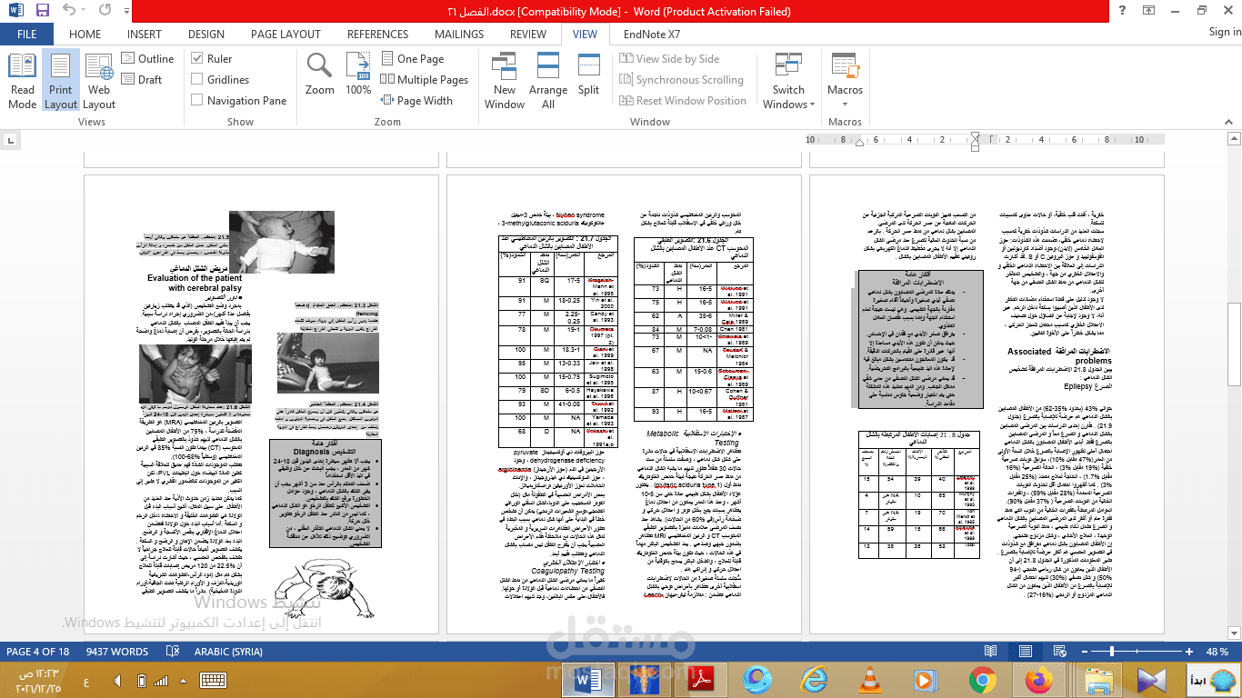Open a New Window of the document
Screen dimensions: 1242x698
(x=505, y=81)
